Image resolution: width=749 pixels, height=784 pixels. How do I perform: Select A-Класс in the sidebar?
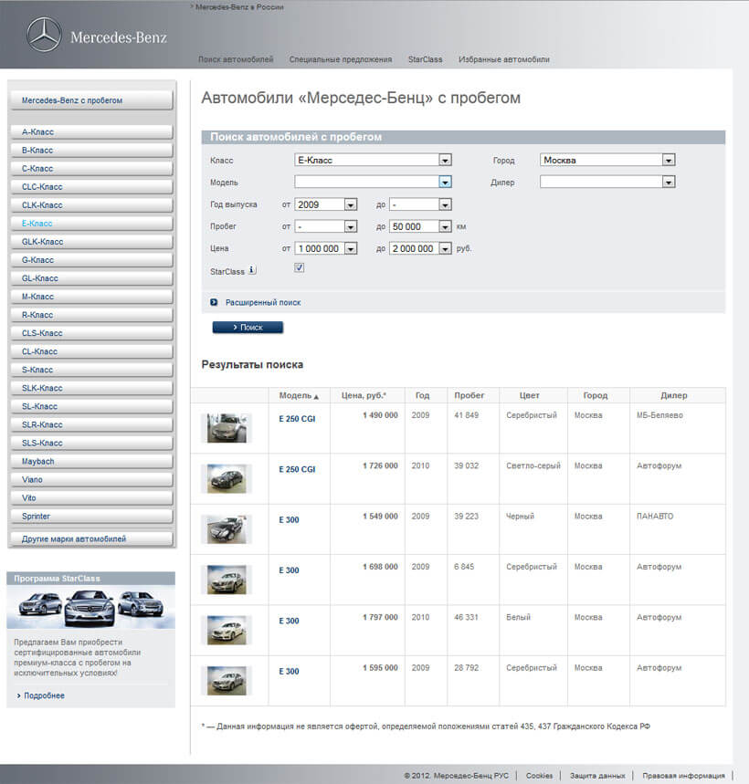(x=91, y=132)
